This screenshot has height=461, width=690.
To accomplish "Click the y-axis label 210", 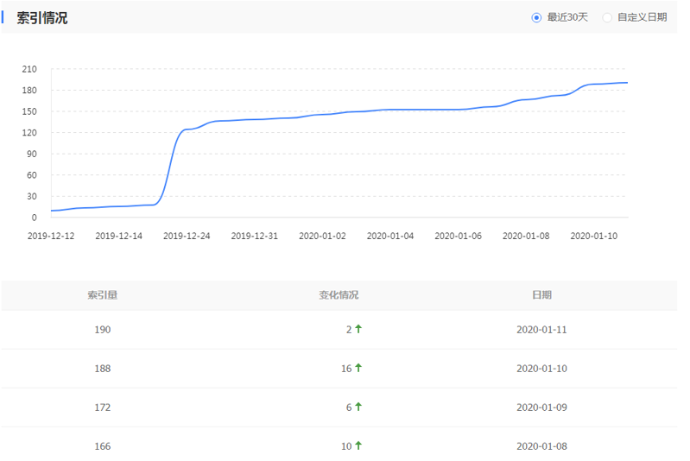I will 29,69.
